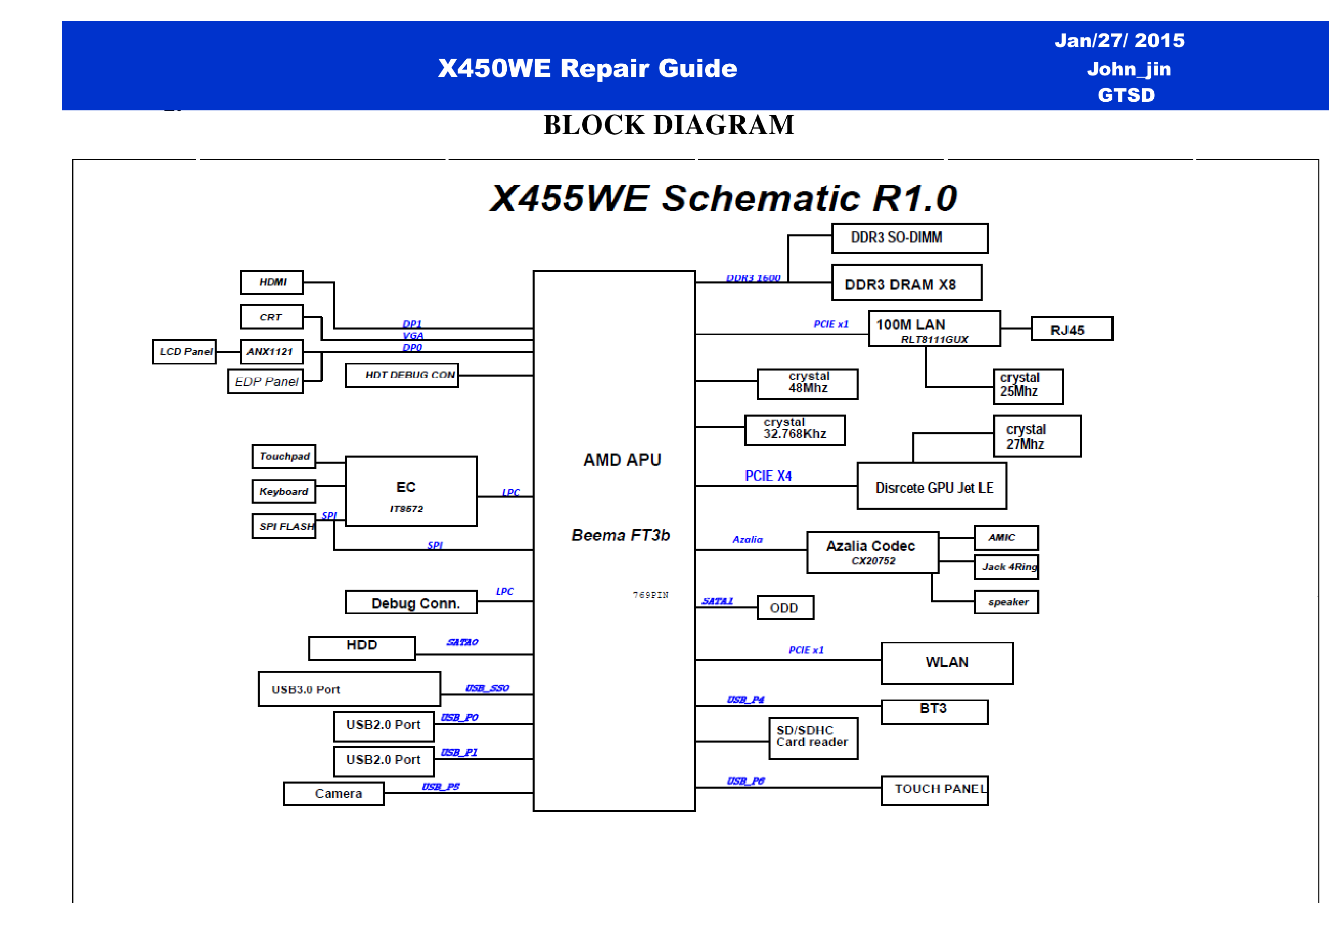Click the X450WE Repair Guide title
Screen dimensions: 1332x942
coord(587,68)
